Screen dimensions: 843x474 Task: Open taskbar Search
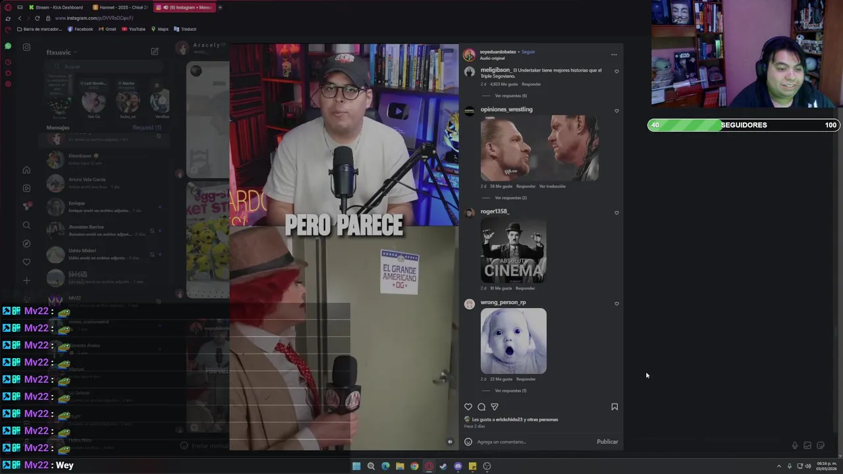coord(371,466)
